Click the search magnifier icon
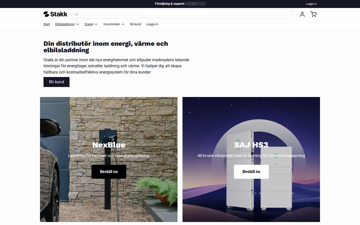This screenshot has width=360, height=225. [76, 14]
